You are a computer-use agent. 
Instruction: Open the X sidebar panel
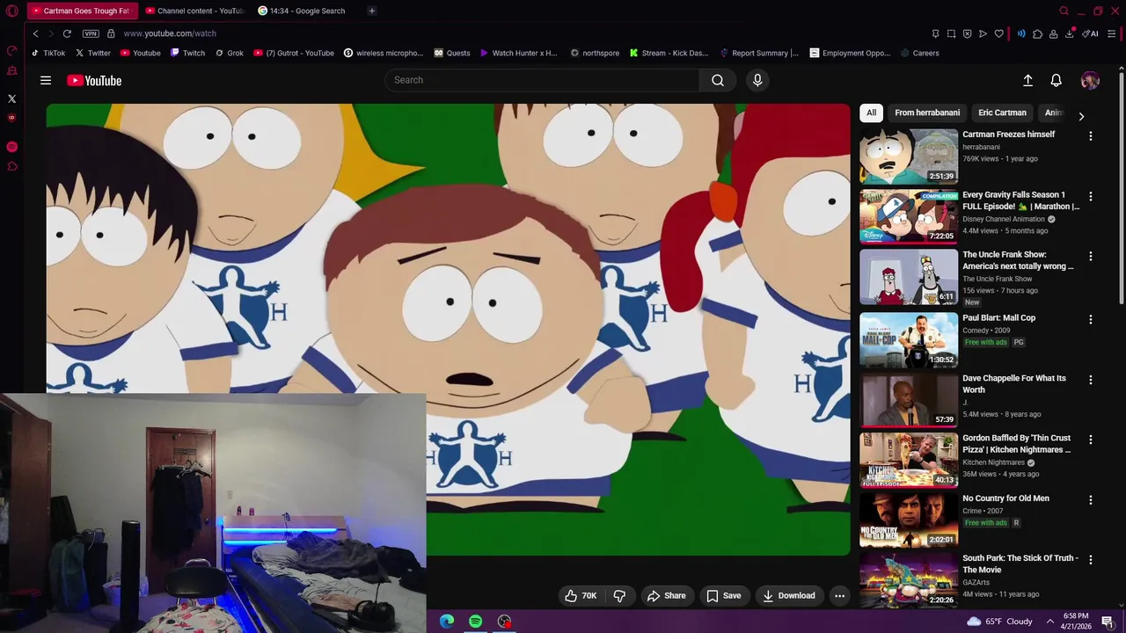click(11, 98)
